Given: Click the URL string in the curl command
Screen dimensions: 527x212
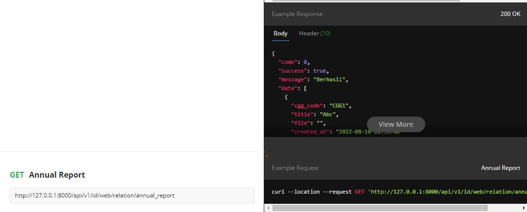Looking at the screenshot, I should 446,192.
